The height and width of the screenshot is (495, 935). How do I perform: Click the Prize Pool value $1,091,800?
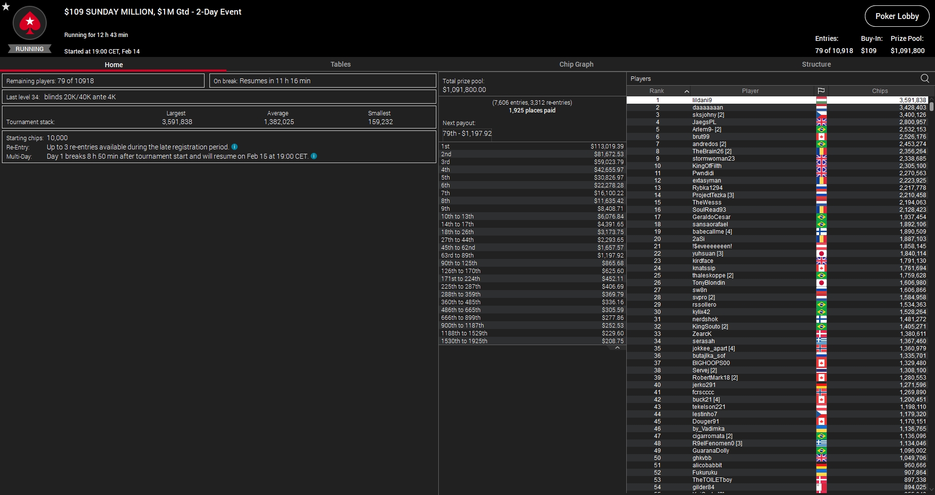coord(908,51)
